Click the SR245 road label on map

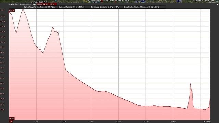point(179,1)
